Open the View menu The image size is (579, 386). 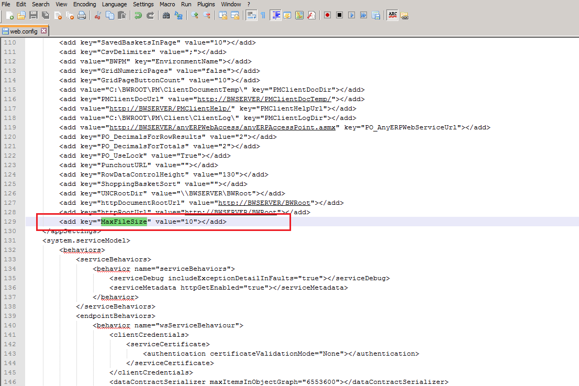tap(61, 4)
